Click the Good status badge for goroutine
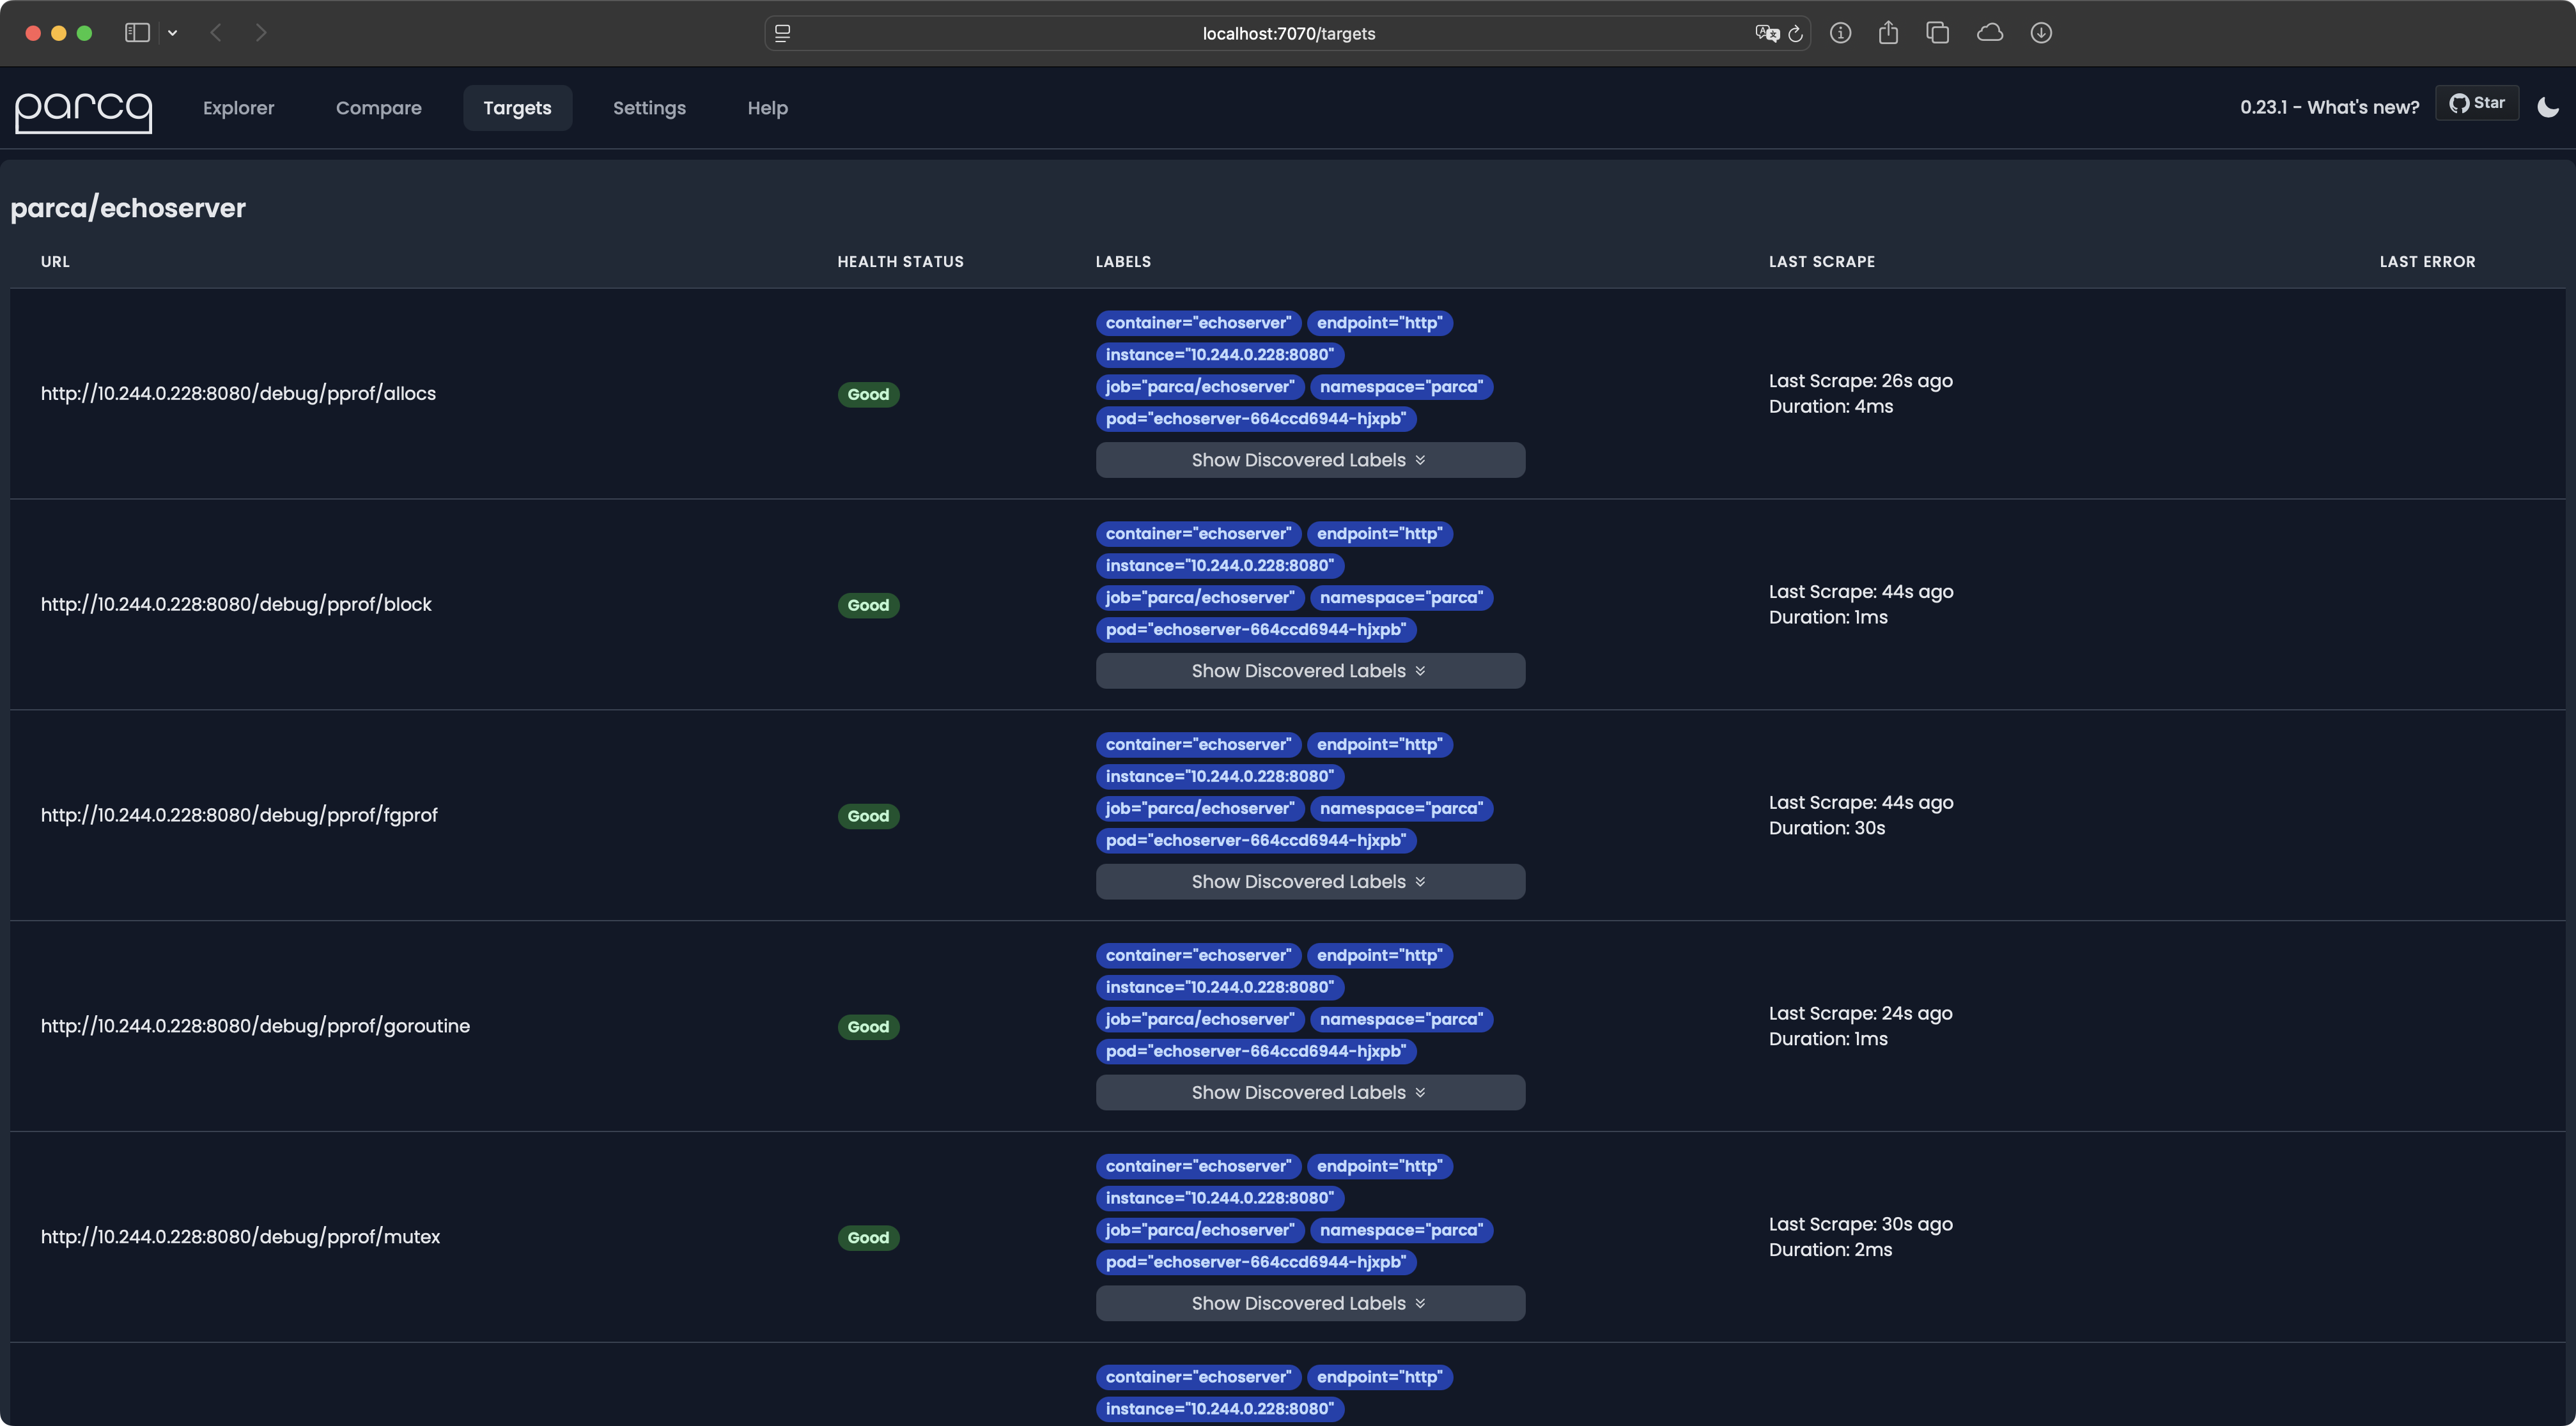 point(868,1027)
